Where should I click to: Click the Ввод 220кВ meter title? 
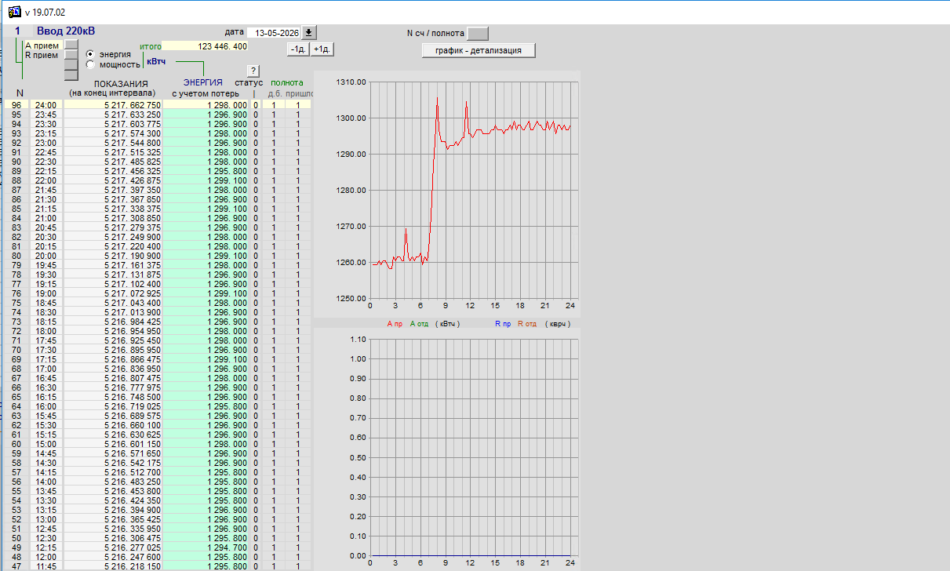[x=66, y=31]
